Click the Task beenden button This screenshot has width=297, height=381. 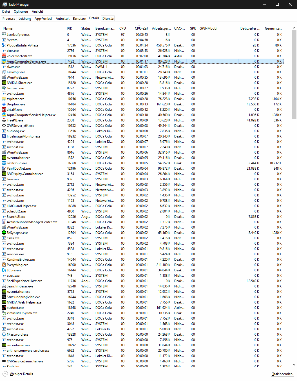(x=282, y=374)
